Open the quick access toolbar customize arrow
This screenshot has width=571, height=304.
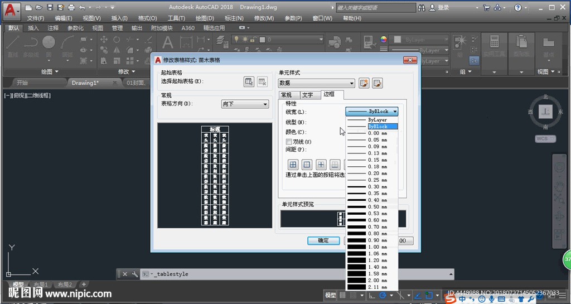(x=113, y=7)
